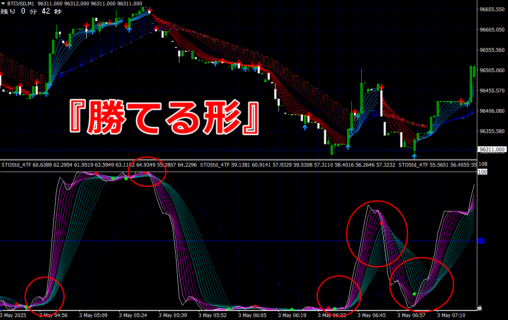This screenshot has width=508, height=320.
Task: Click the 100 level label on indicator scale
Action: click(482, 171)
